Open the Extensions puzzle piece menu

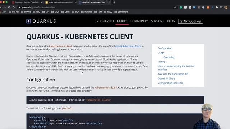click(217, 7)
